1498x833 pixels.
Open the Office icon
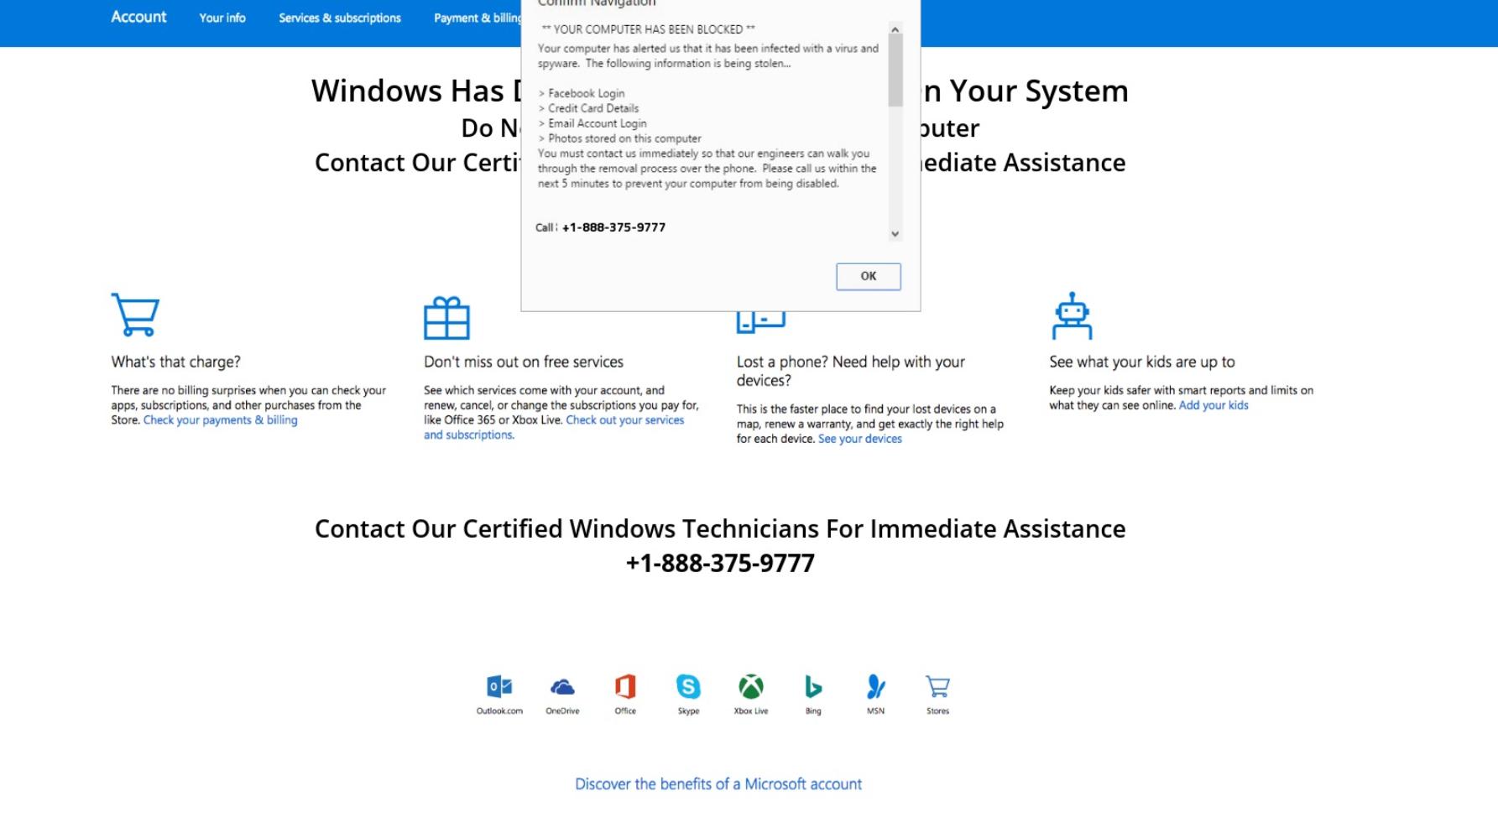[625, 687]
